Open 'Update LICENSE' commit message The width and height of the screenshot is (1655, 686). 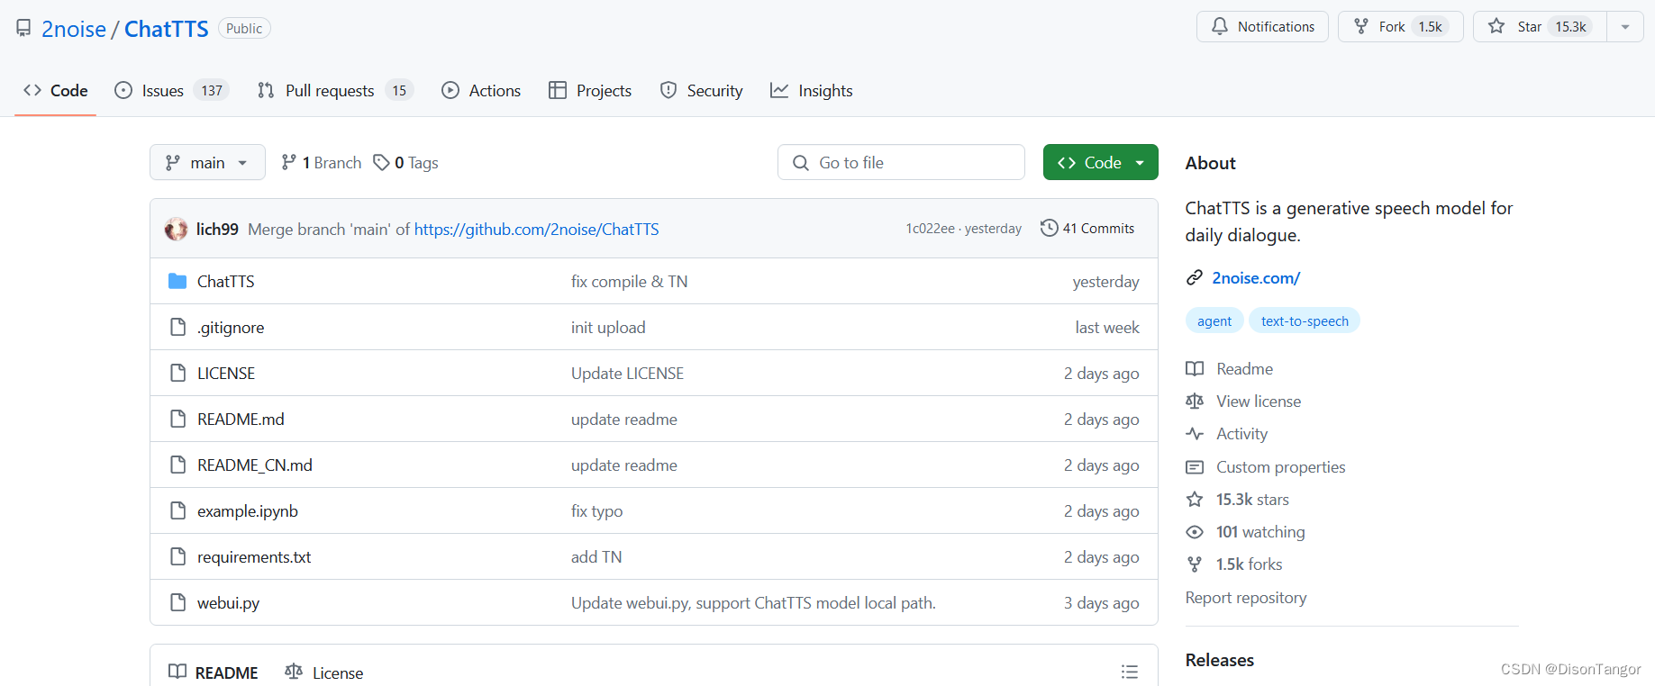[x=627, y=374]
